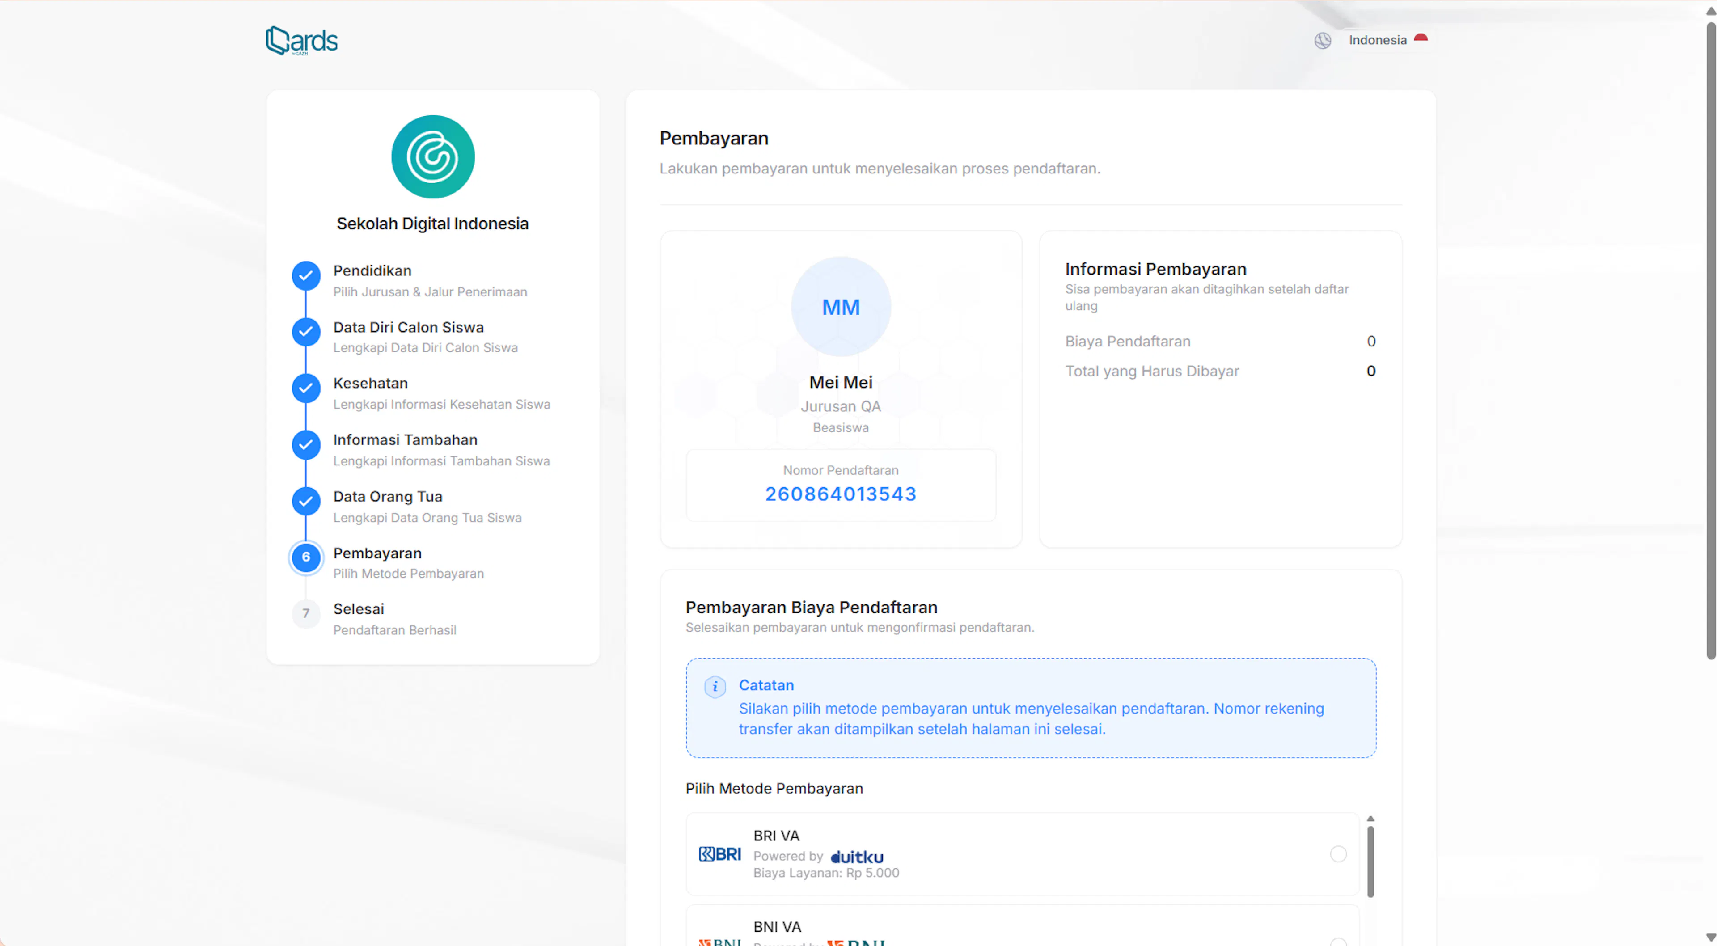The height and width of the screenshot is (946, 1717).
Task: Click the Catatan info icon
Action: (715, 686)
